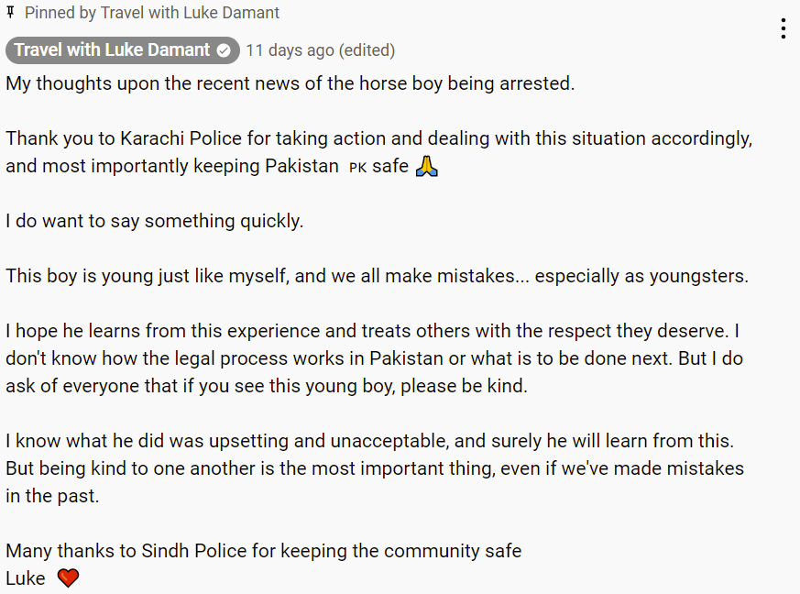Image resolution: width=800 pixels, height=594 pixels.
Task: Click the red heart emoji after Luke
Action: pyautogui.click(x=68, y=578)
